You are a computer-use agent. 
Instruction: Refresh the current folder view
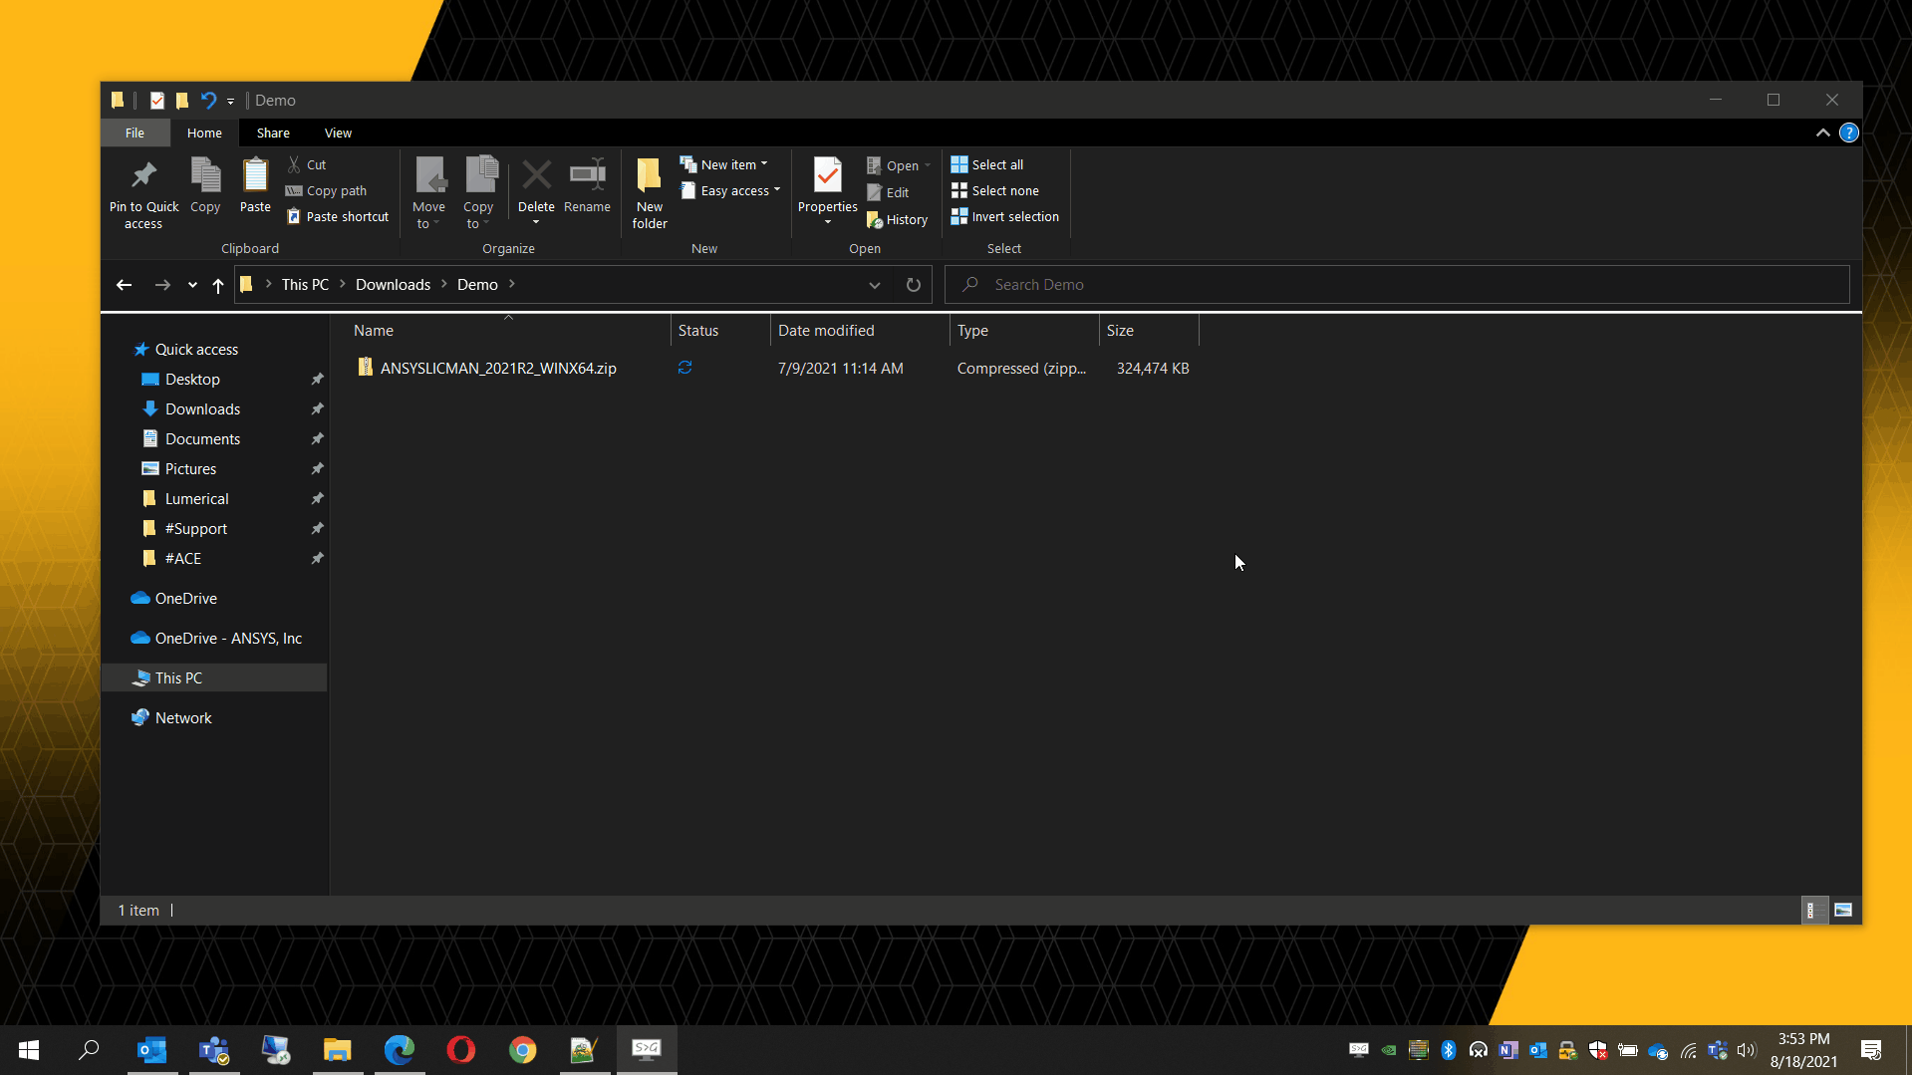[x=913, y=285]
